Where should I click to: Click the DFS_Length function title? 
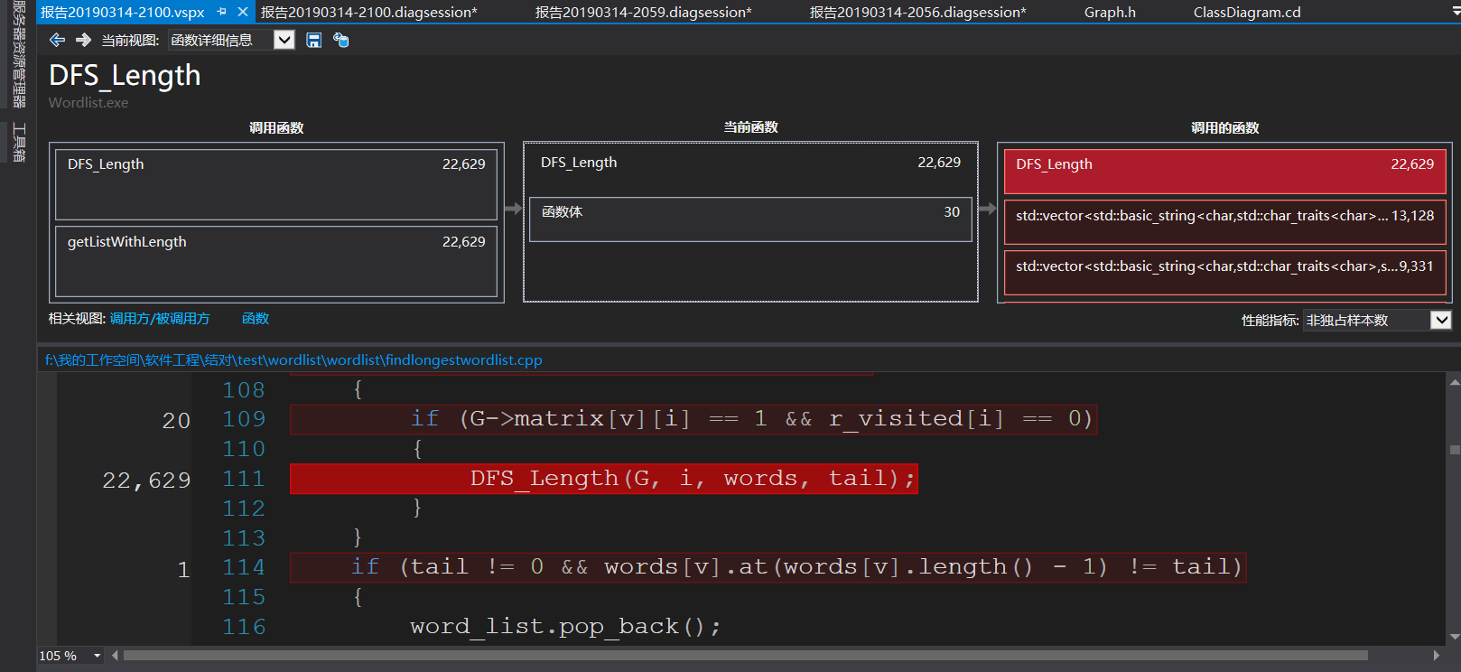(125, 76)
